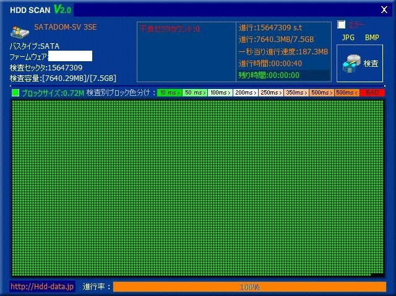Click the 進行:7640.3MB/7.5GB text
The image size is (396, 296).
[276, 40]
